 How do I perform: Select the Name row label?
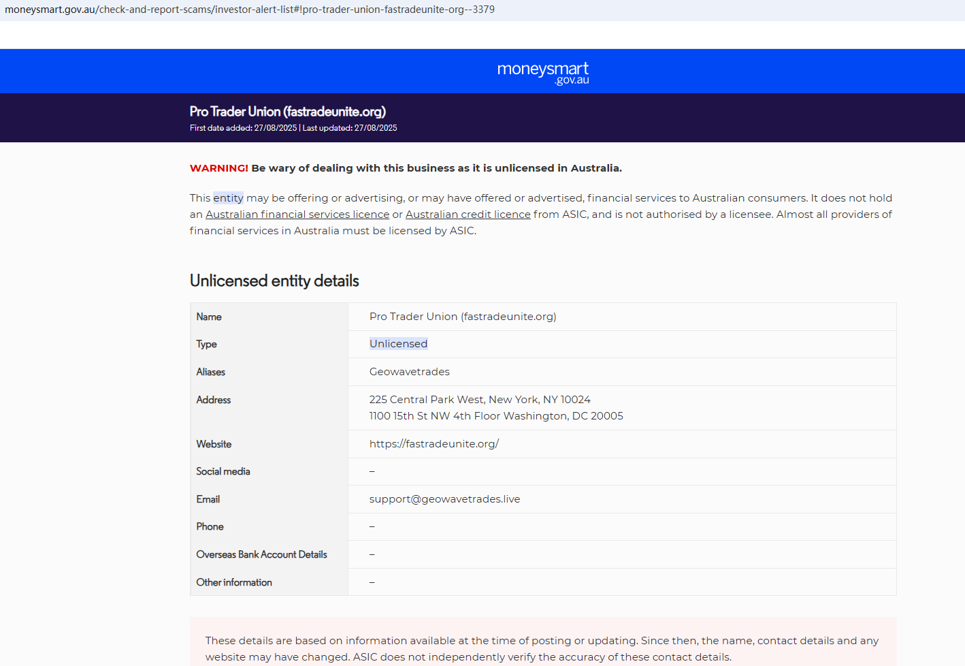tap(209, 317)
